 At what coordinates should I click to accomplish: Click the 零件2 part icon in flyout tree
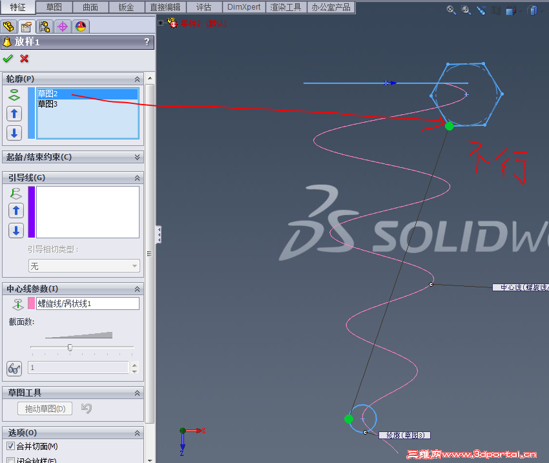(x=172, y=23)
